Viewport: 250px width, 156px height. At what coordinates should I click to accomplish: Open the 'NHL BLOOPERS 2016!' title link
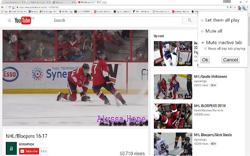coord(210,106)
